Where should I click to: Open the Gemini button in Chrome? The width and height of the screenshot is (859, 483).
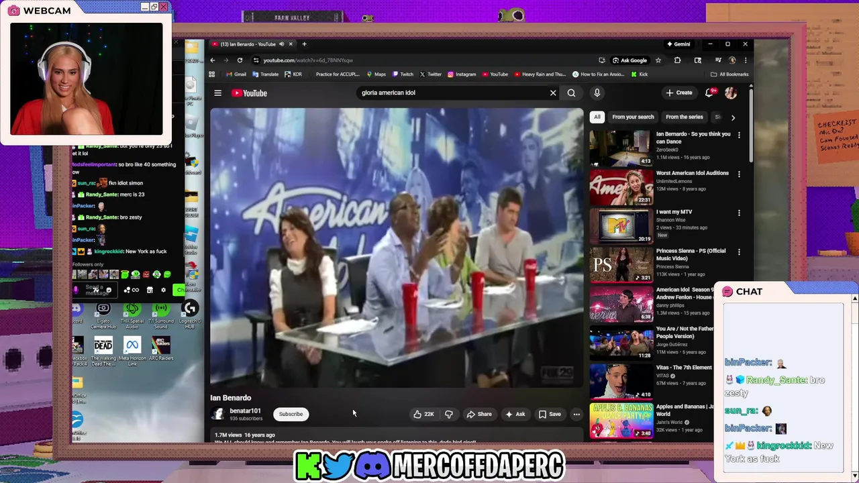pos(678,44)
